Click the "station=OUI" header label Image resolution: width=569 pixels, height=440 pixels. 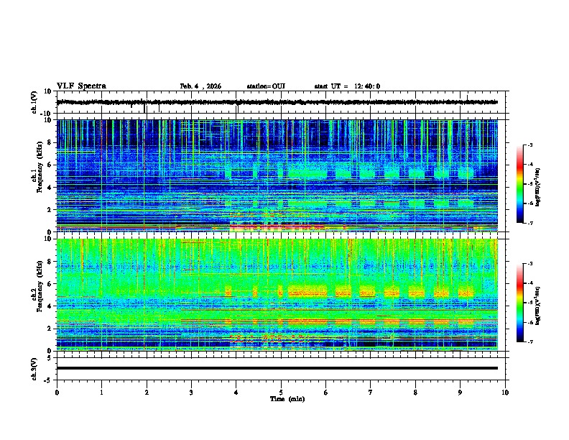266,86
